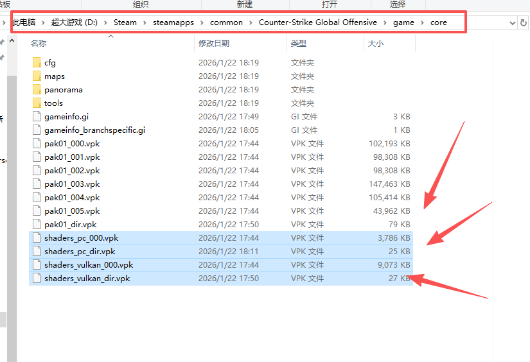Open the address bar history dropdown
This screenshot has width=530, height=362.
point(512,22)
